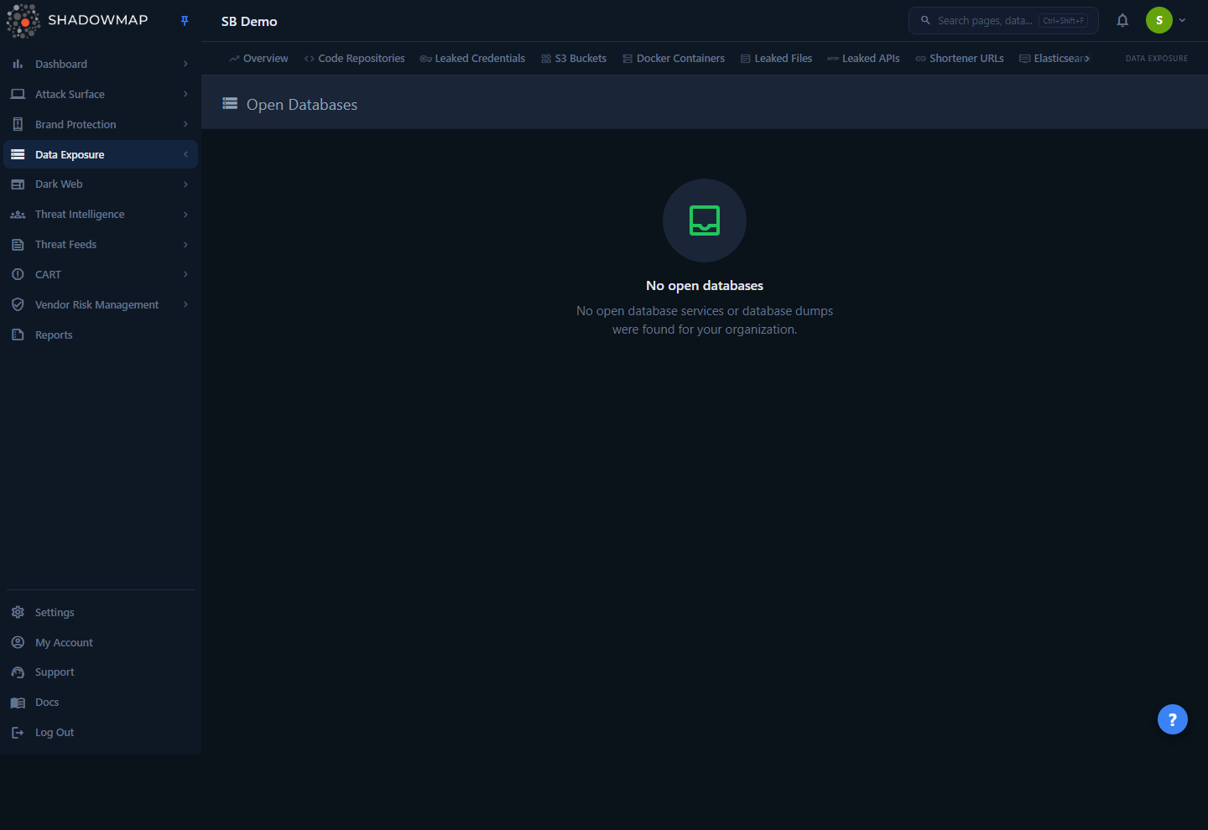Click the Support headset icon
The image size is (1208, 830).
[x=18, y=672]
